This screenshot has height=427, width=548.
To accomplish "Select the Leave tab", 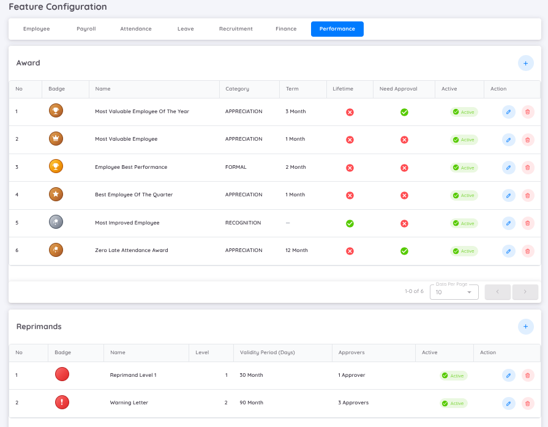I will (x=186, y=29).
